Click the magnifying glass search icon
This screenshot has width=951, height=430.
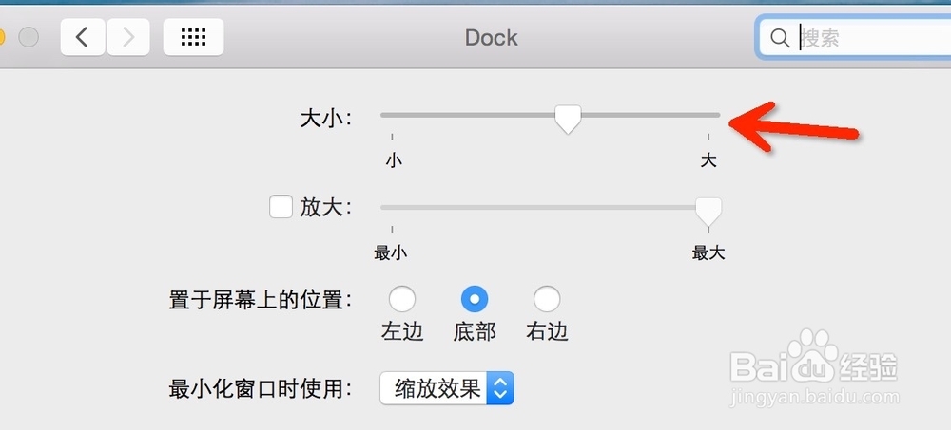click(780, 38)
